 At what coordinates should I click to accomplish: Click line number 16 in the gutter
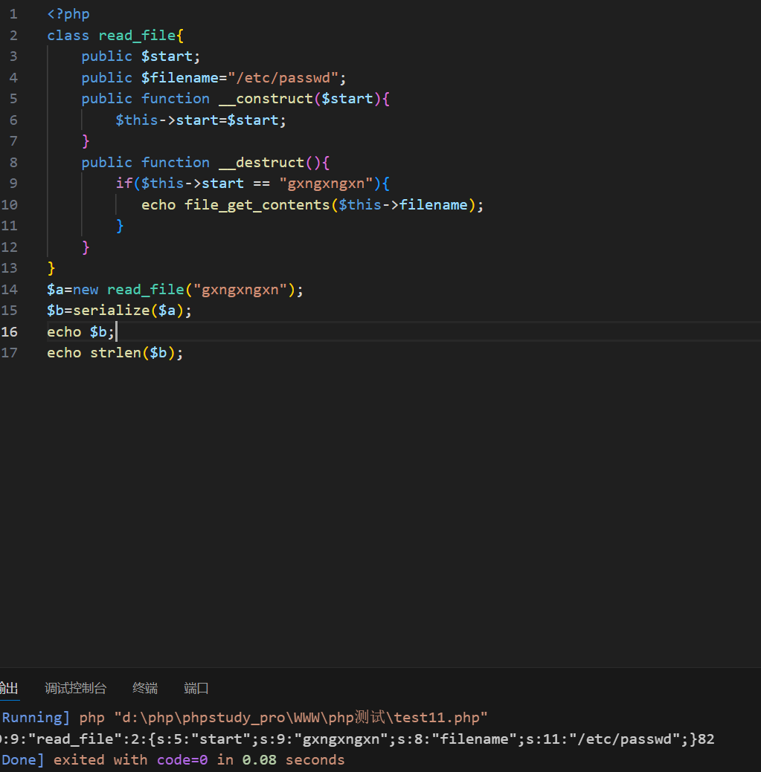click(x=10, y=331)
